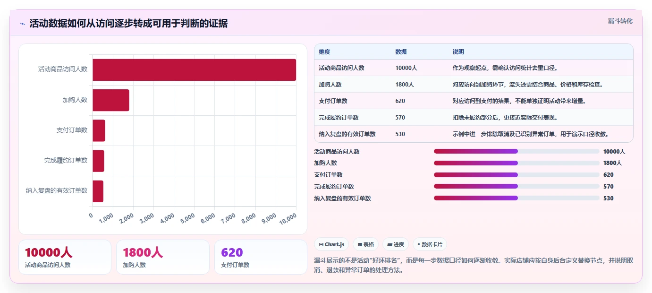Click the progress bar for 加购人数
Screen dimensions: 652x293
(517, 163)
